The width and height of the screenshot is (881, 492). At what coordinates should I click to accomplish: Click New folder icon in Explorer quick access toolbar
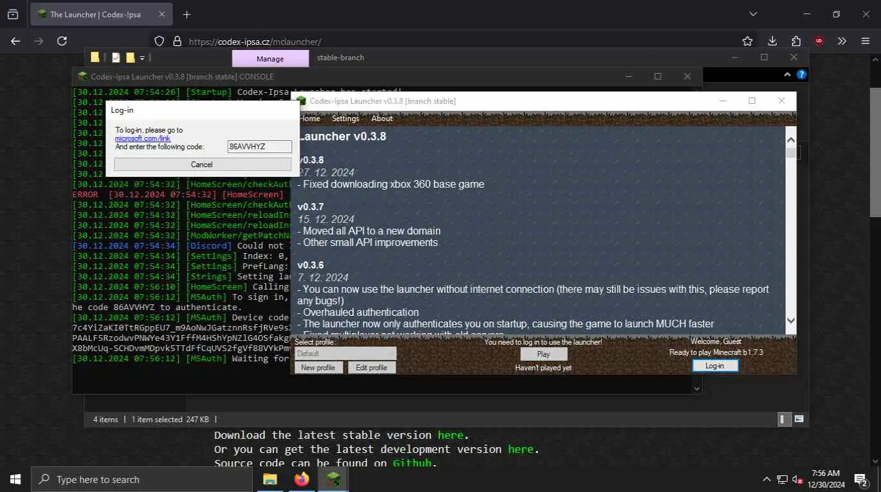click(131, 58)
